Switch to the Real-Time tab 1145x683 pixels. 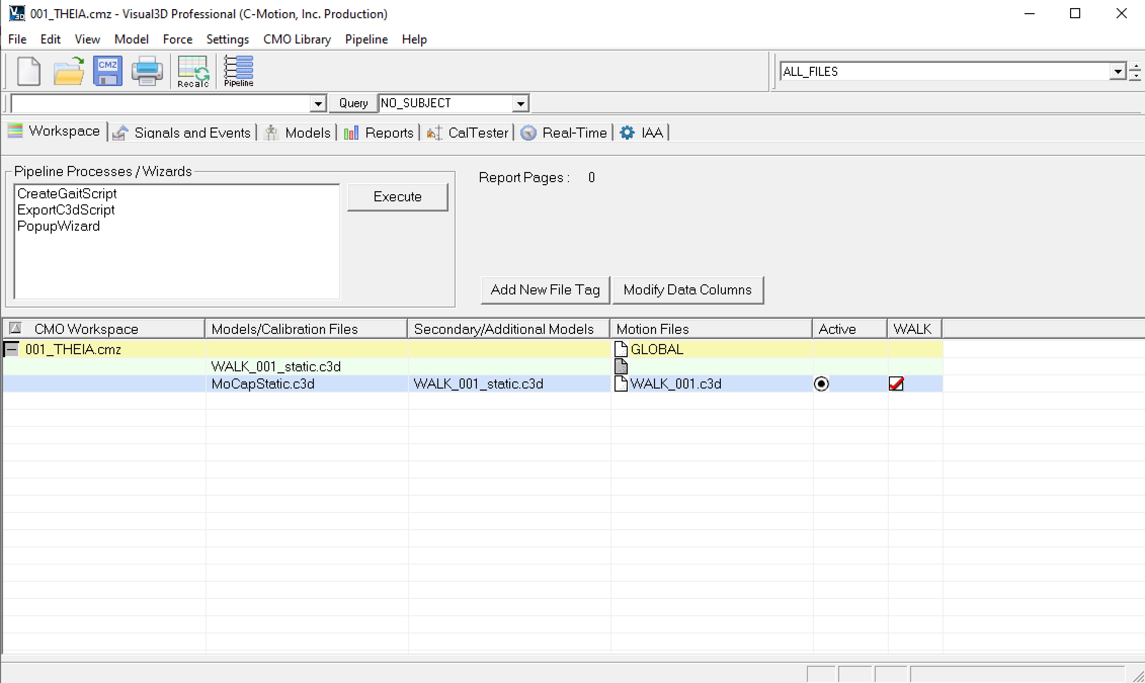564,133
